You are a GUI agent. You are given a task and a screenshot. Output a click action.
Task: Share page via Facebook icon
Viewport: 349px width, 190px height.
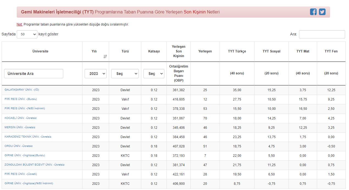pos(313,12)
